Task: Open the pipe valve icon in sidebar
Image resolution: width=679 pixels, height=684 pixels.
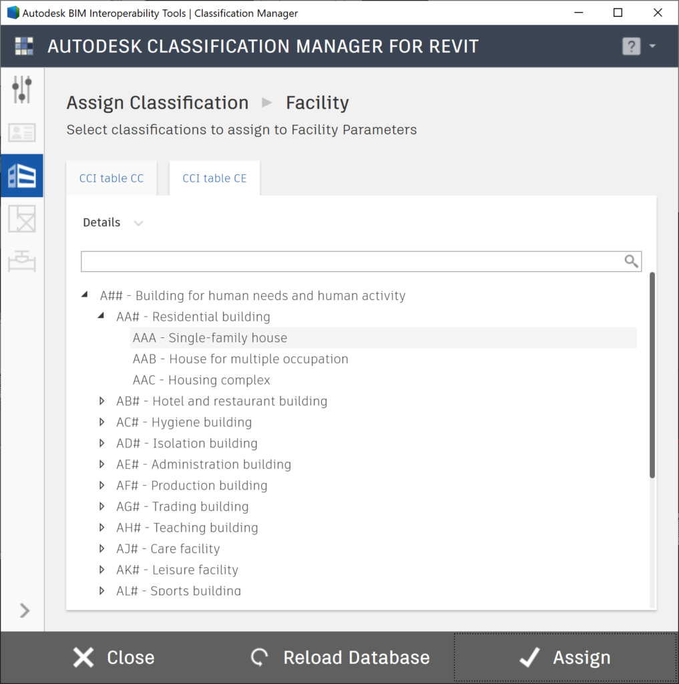Action: click(22, 261)
